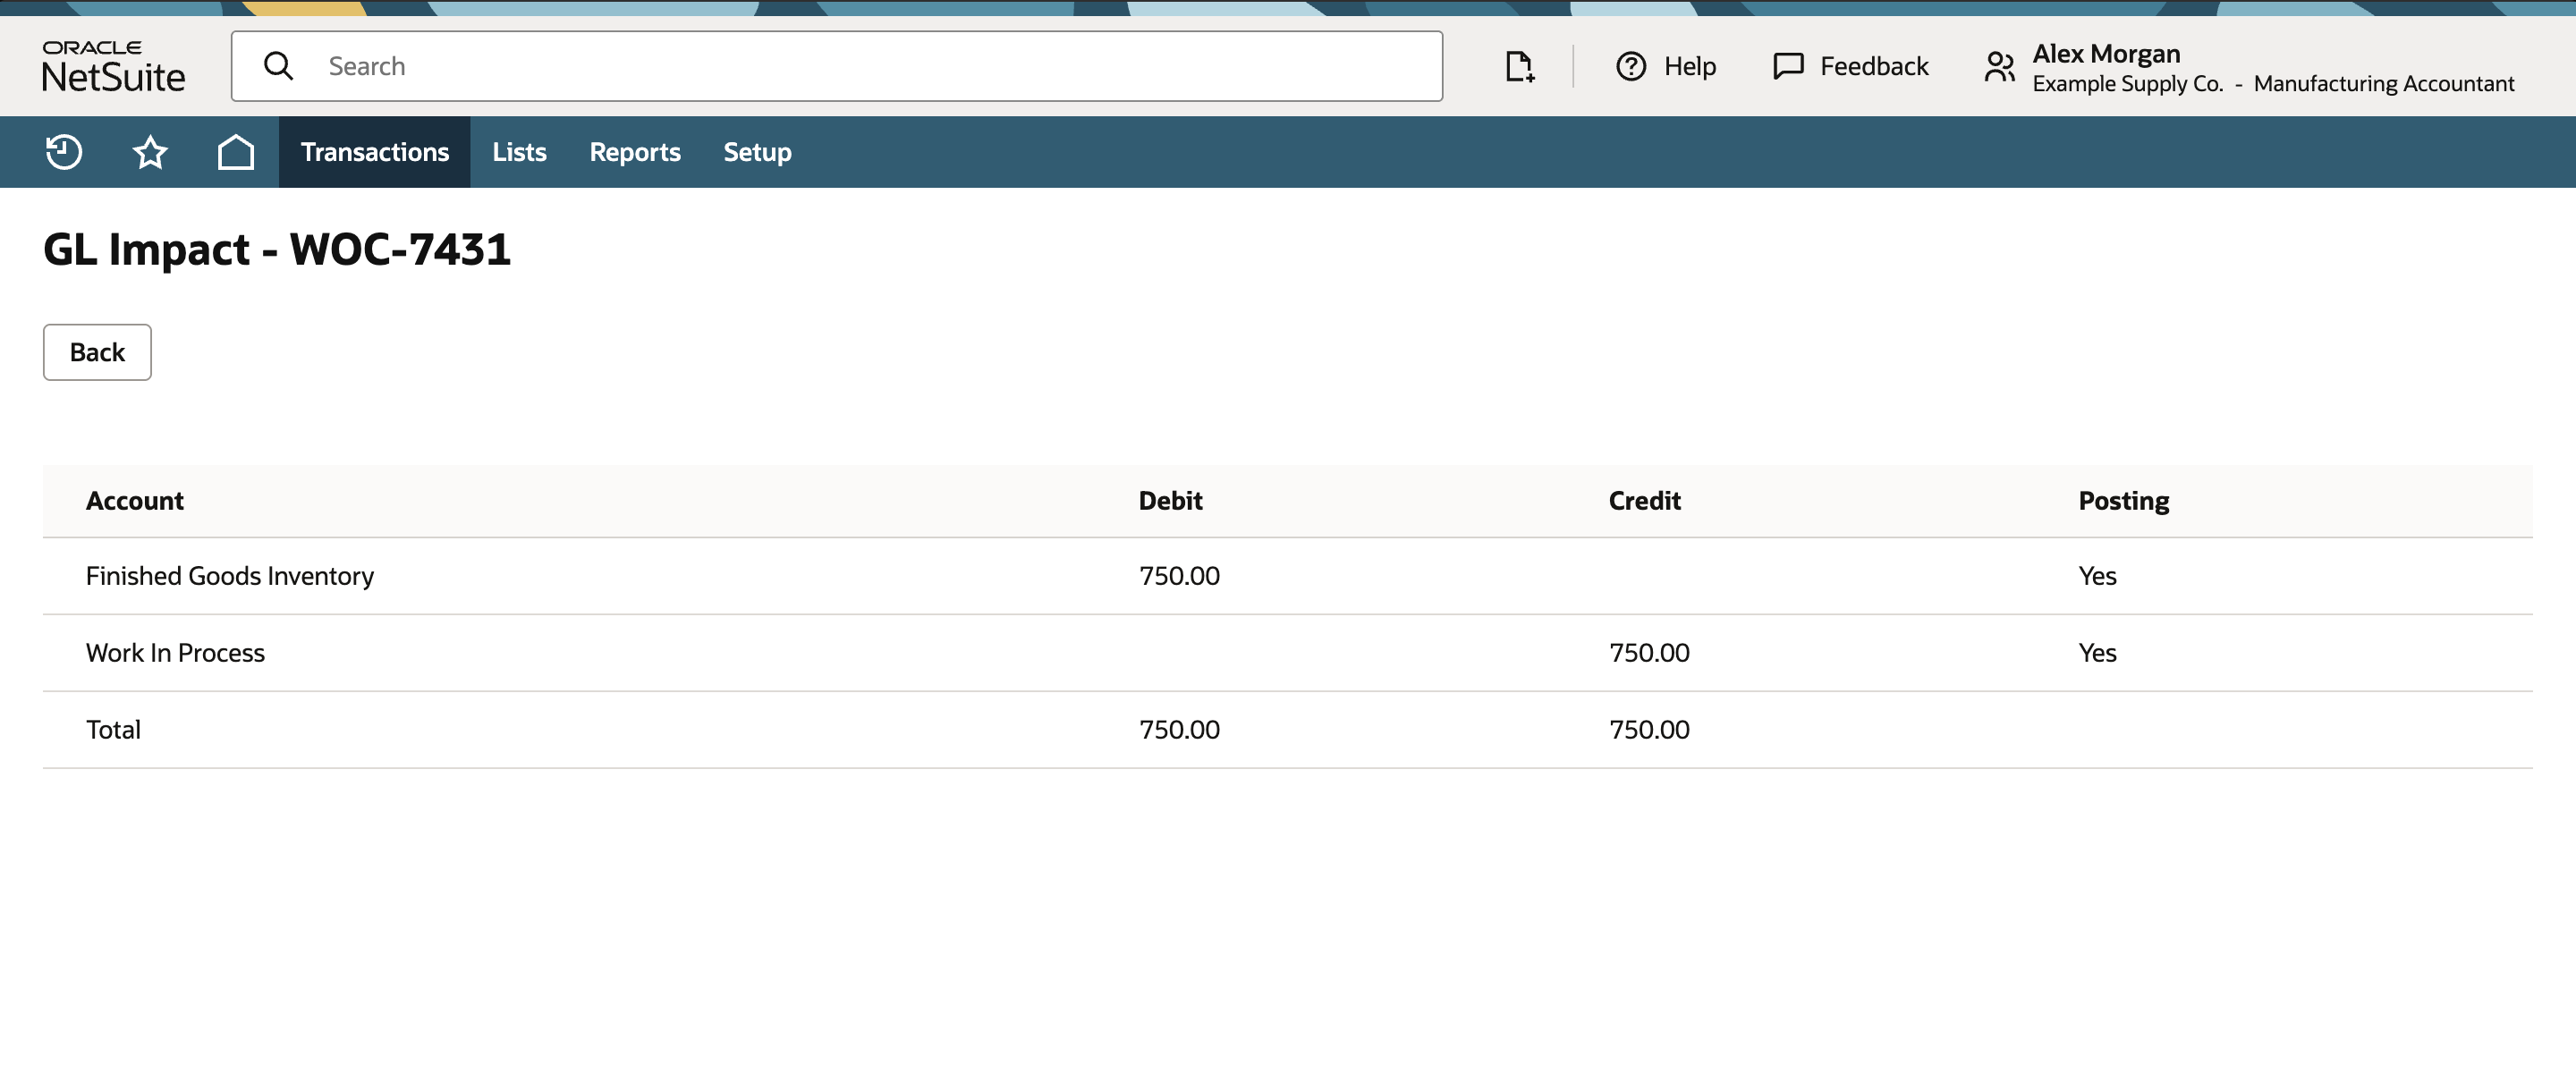The width and height of the screenshot is (2576, 1074).
Task: Open the Help link text
Action: pyautogui.click(x=1690, y=66)
